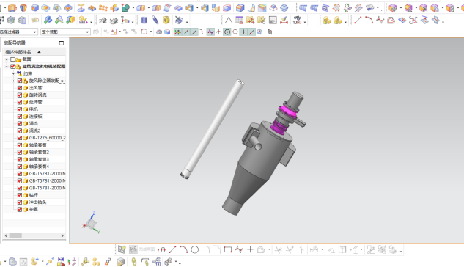This screenshot has height=267, width=464.
Task: Click navigator horizontal scrollbar left arrow
Action: tap(6, 236)
